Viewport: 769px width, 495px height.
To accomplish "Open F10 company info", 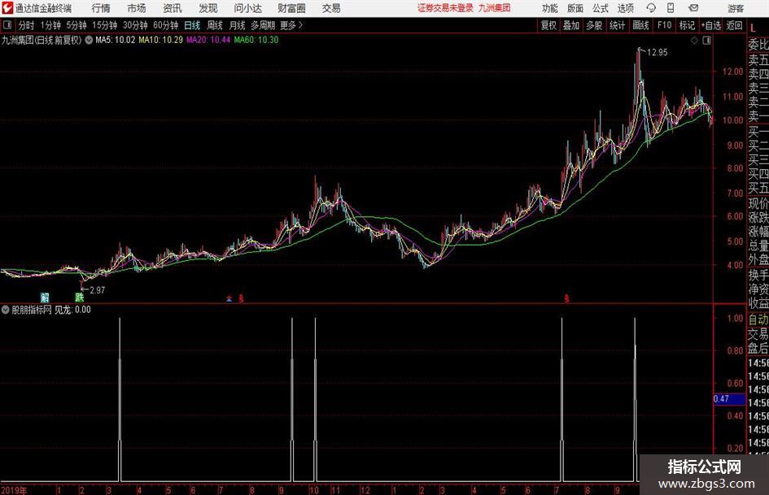I will [x=664, y=25].
